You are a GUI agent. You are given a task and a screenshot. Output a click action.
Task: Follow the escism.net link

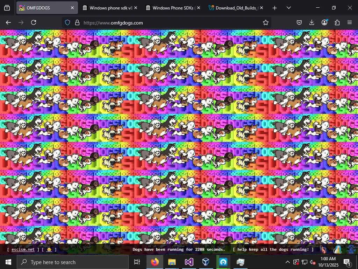click(23, 249)
